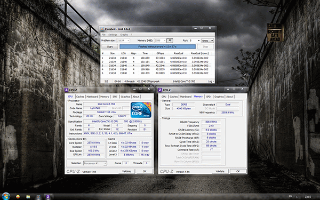
Task: Click the EN language indicator in tray
Action: [291, 196]
